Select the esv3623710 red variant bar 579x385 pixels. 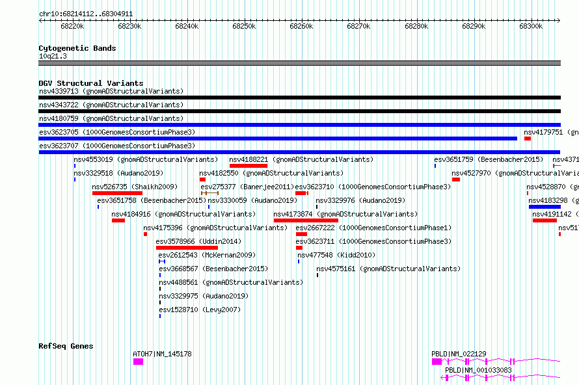tap(302, 193)
